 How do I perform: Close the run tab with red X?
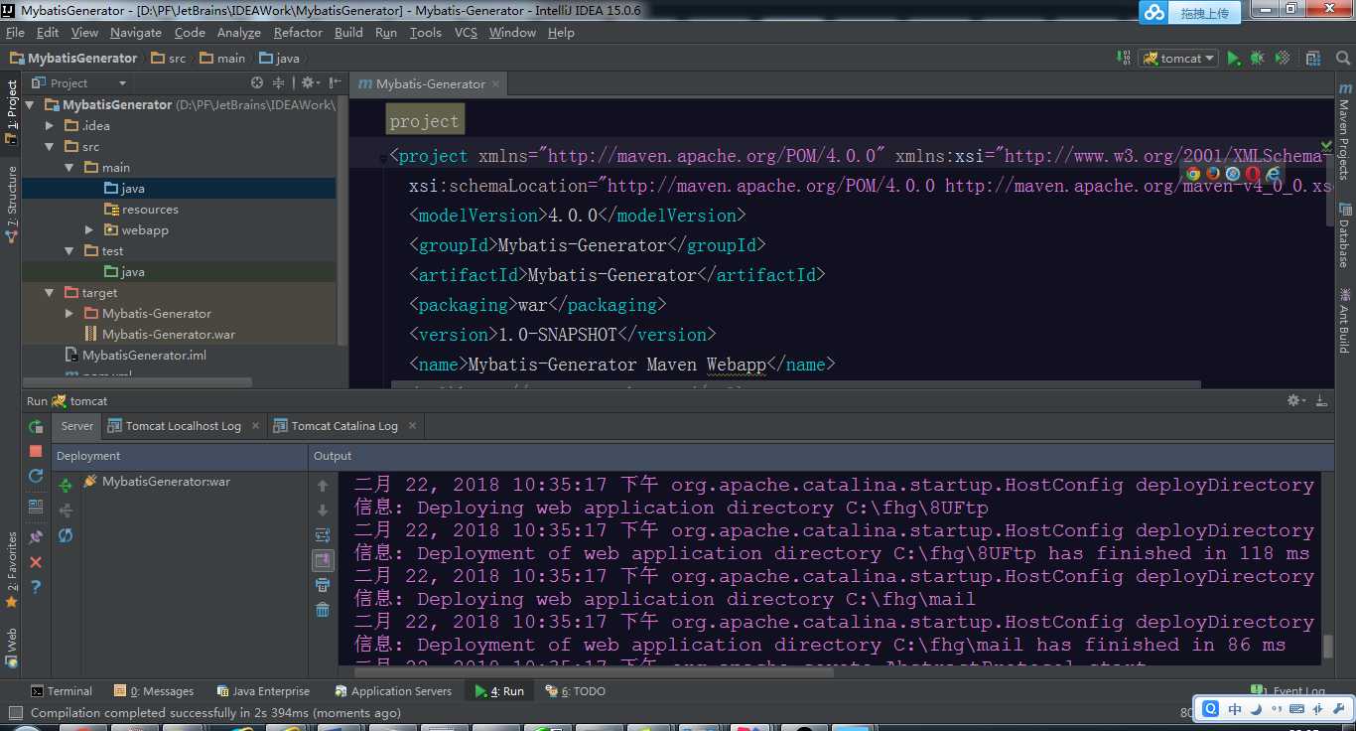pyautogui.click(x=36, y=562)
